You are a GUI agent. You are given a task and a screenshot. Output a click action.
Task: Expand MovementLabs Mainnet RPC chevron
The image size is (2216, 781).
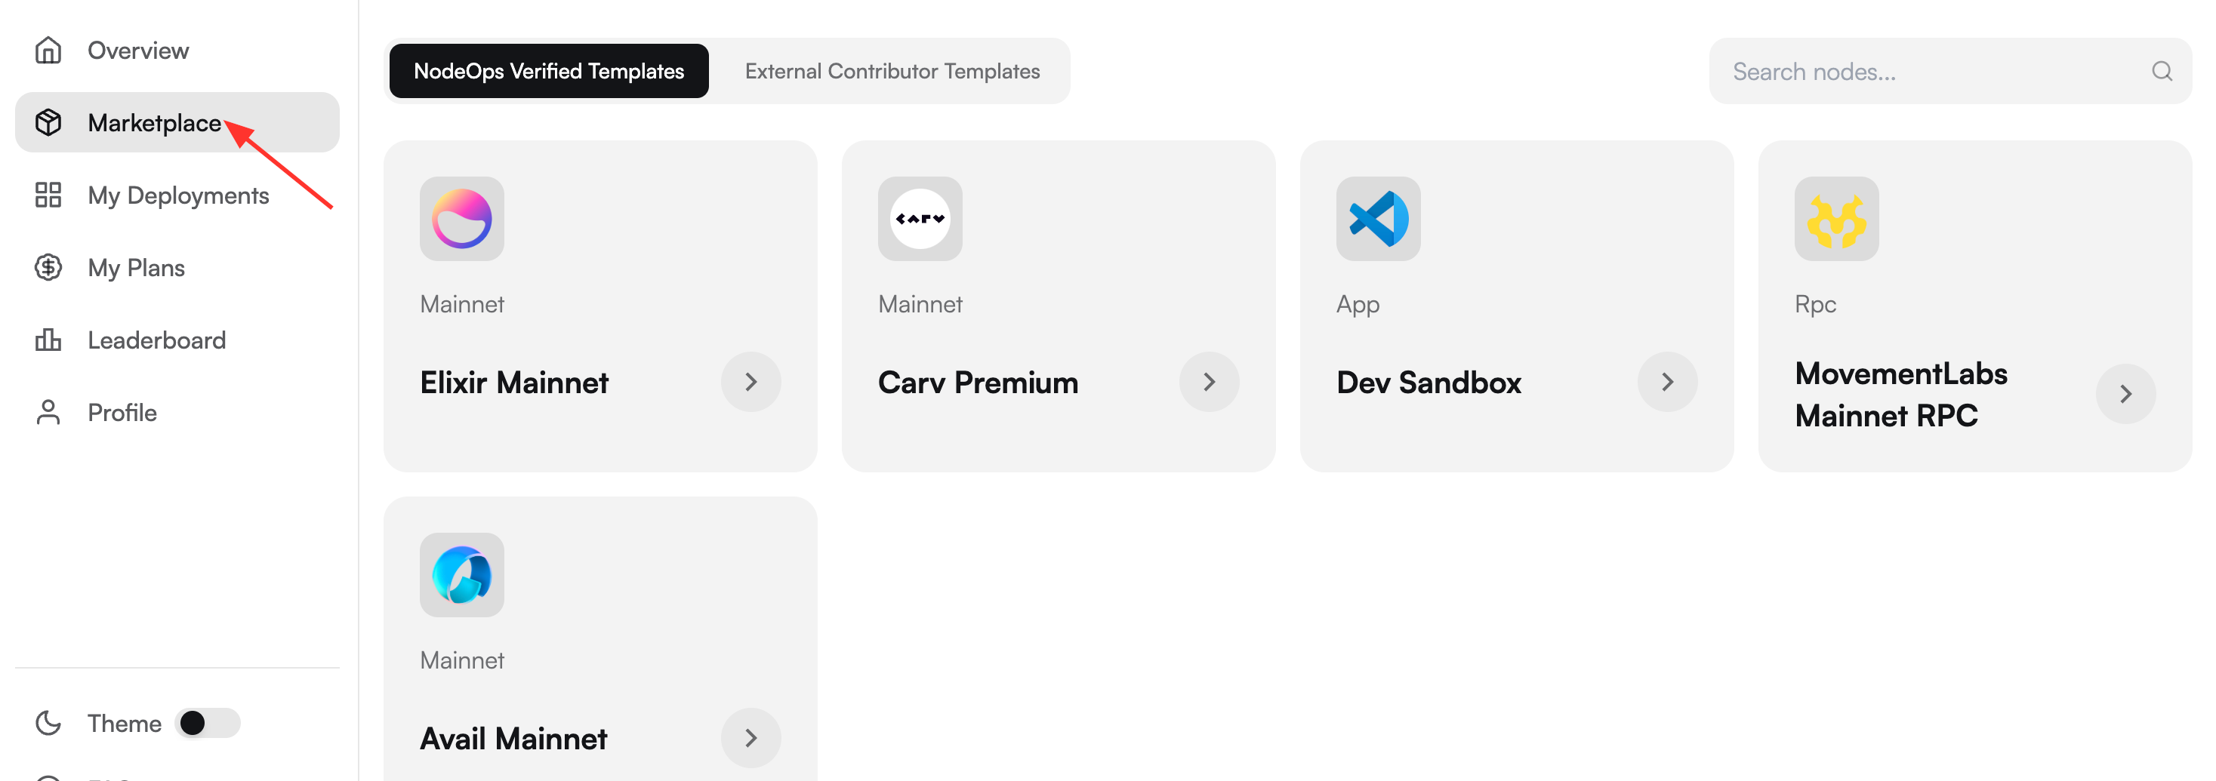(2125, 394)
